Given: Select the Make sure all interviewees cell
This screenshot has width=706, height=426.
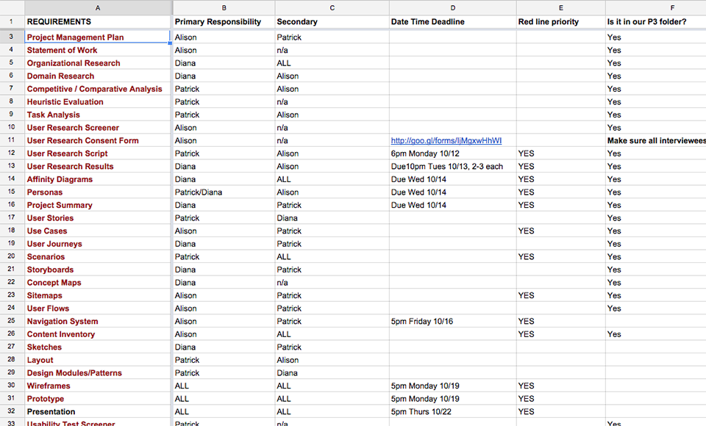Looking at the screenshot, I should 655,140.
